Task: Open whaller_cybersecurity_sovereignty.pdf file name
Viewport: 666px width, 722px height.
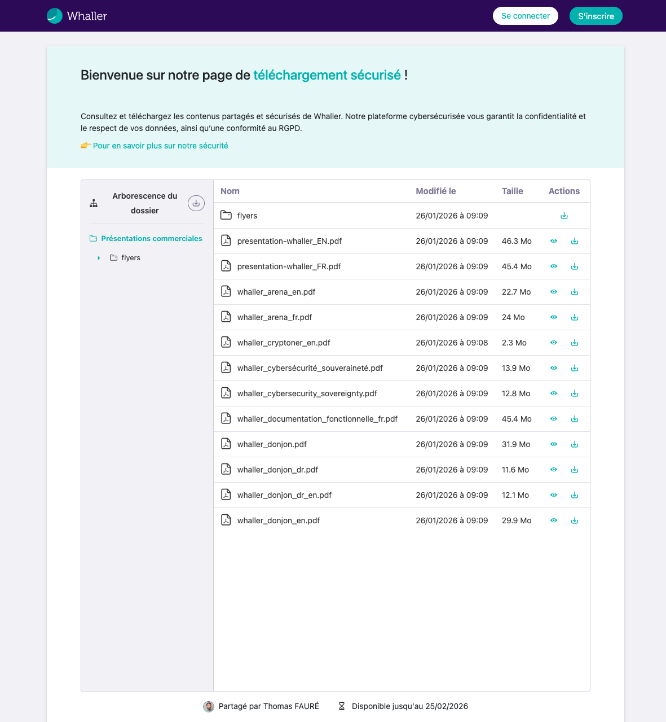Action: tap(307, 393)
